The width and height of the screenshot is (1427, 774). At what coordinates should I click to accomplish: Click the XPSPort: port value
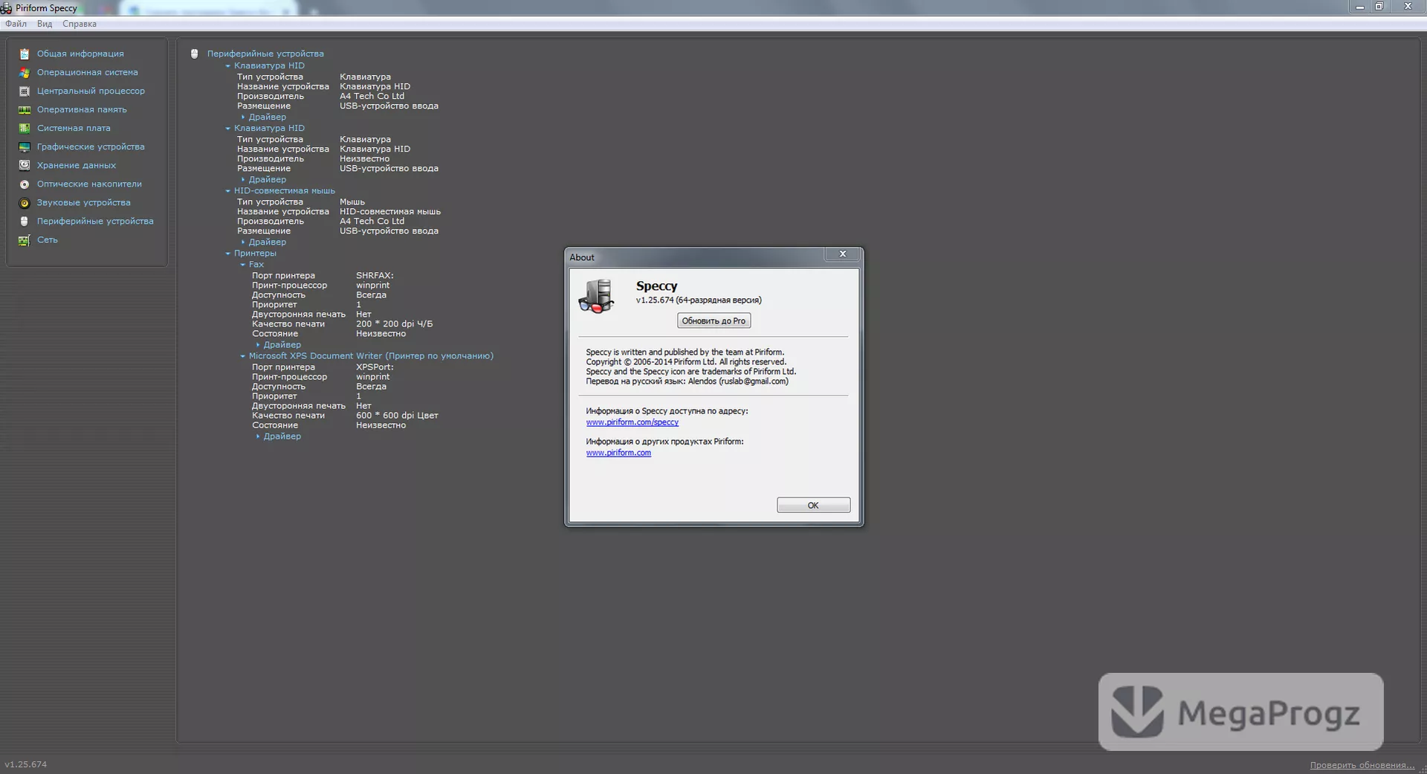pyautogui.click(x=375, y=367)
